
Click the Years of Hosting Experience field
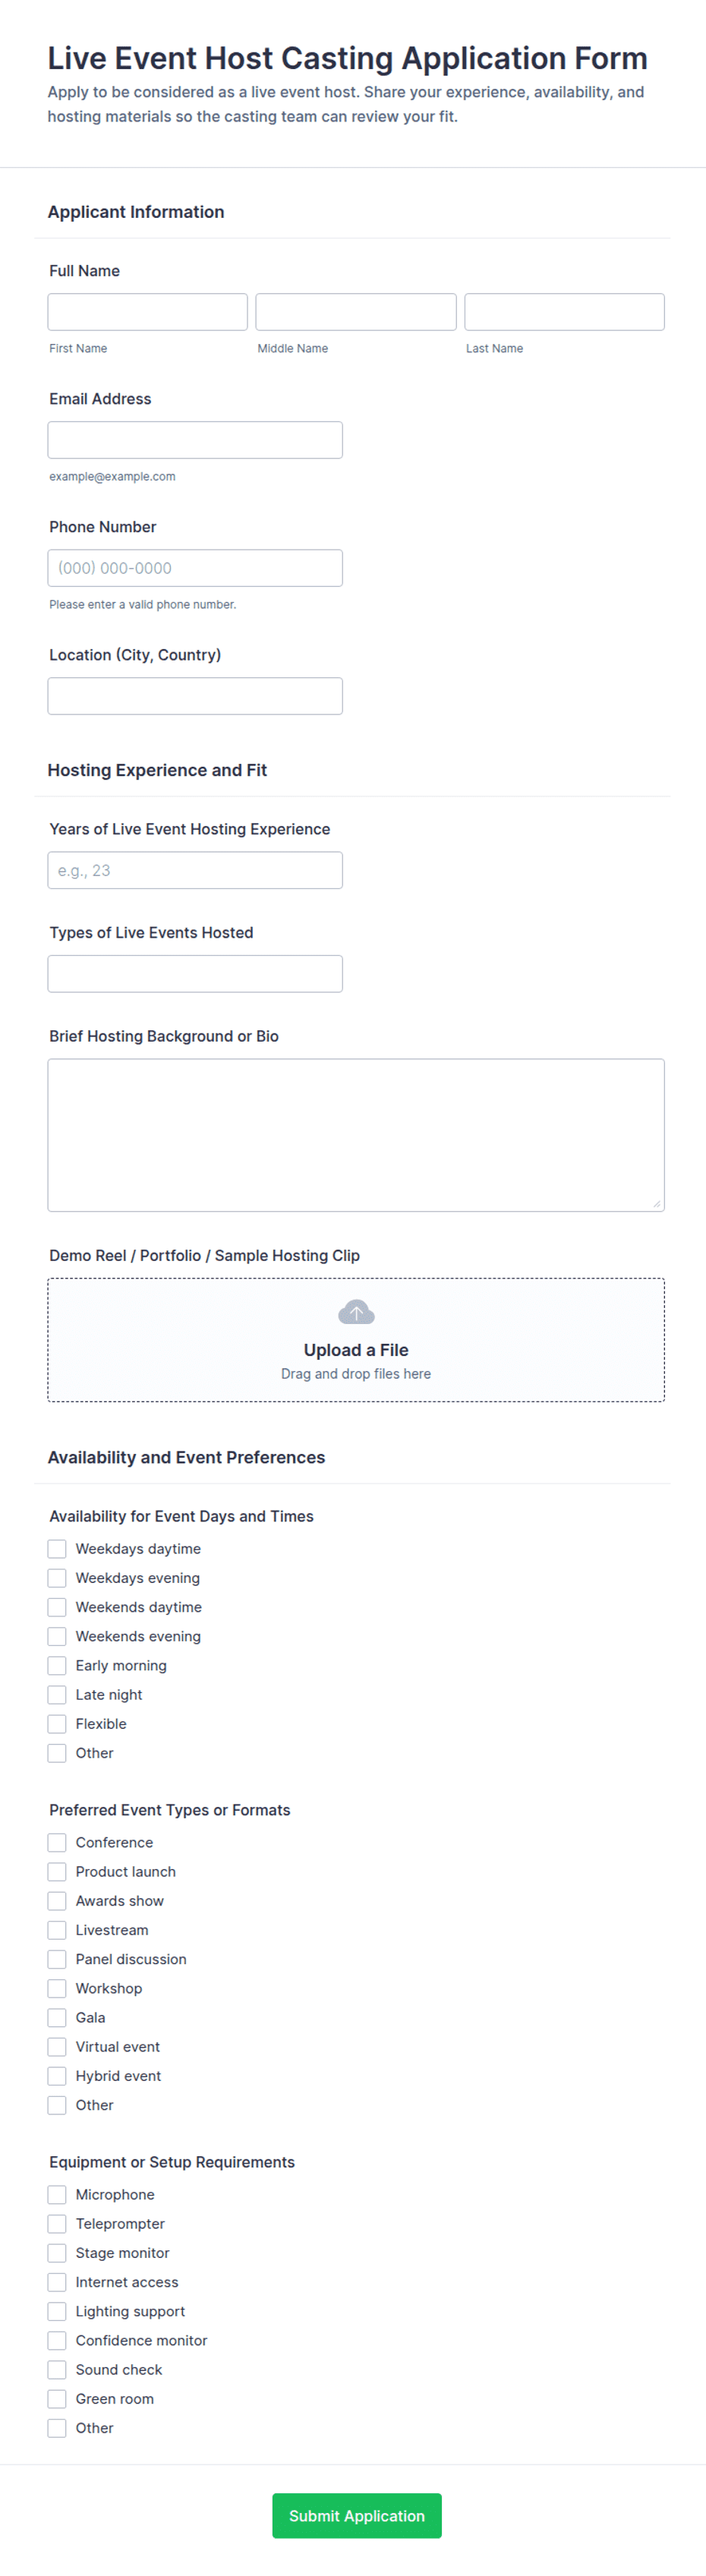tap(195, 870)
